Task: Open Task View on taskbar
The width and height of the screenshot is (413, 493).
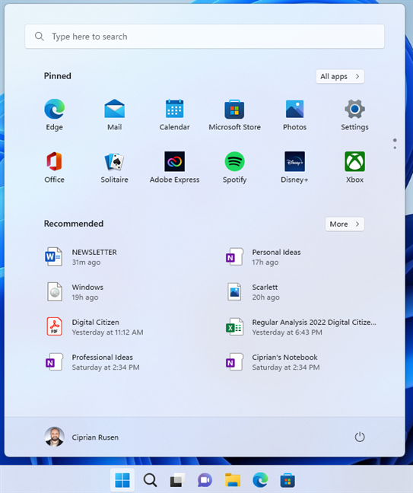Action: 177,480
